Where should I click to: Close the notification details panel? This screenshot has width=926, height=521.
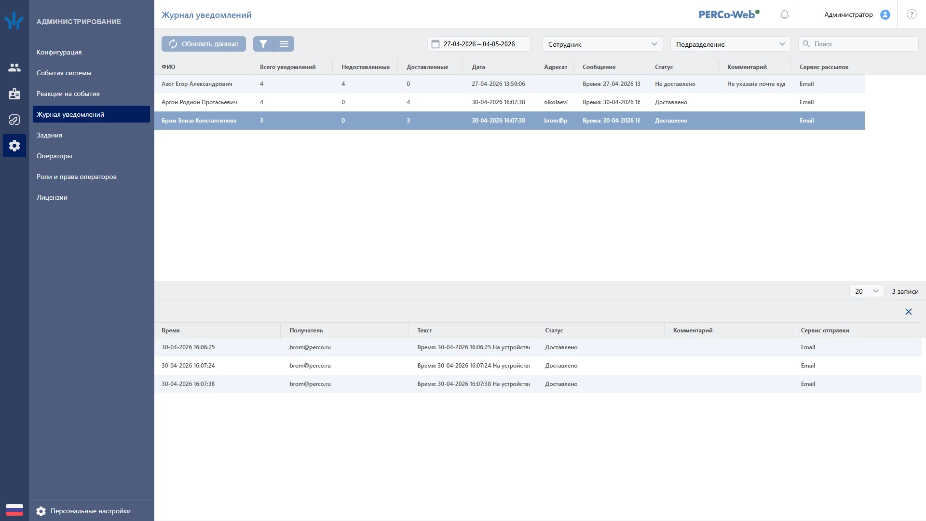909,312
